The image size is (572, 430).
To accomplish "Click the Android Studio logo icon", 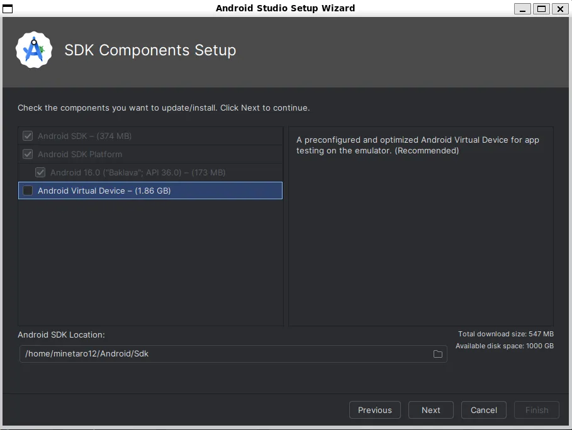I will click(33, 50).
